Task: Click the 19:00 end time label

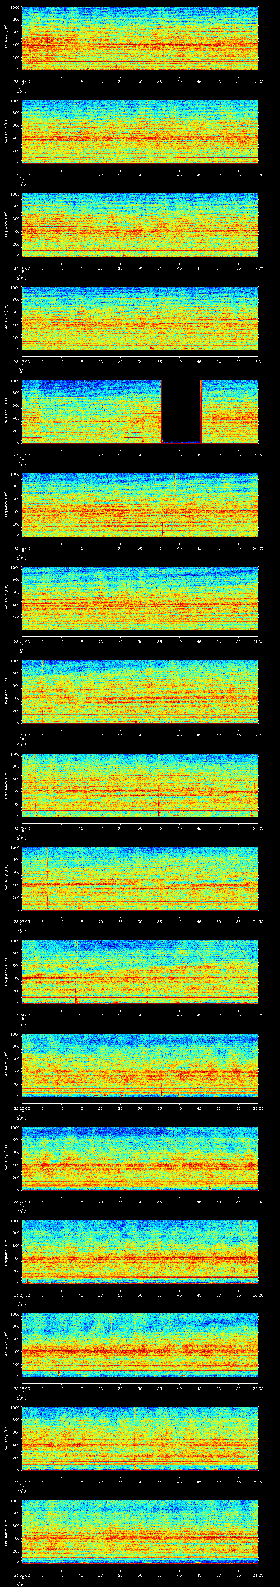Action: [258, 455]
